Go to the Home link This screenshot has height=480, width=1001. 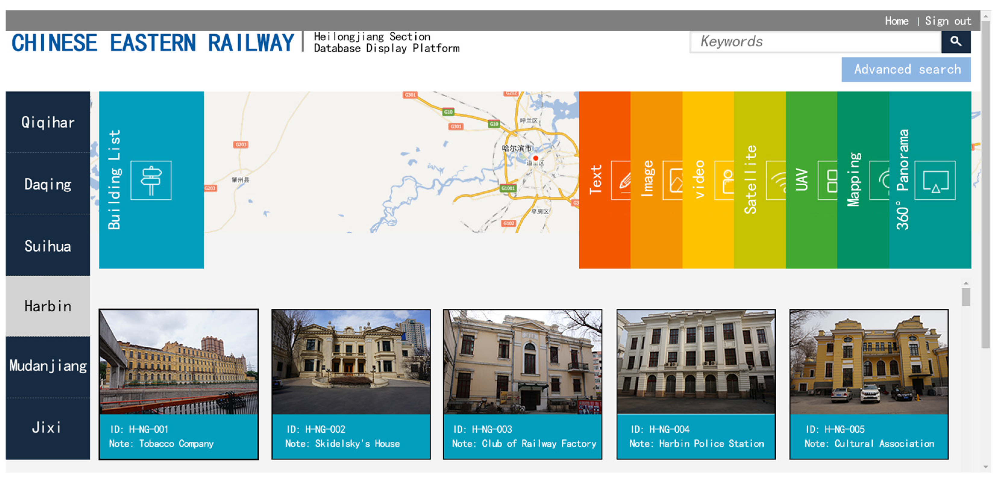pyautogui.click(x=896, y=21)
